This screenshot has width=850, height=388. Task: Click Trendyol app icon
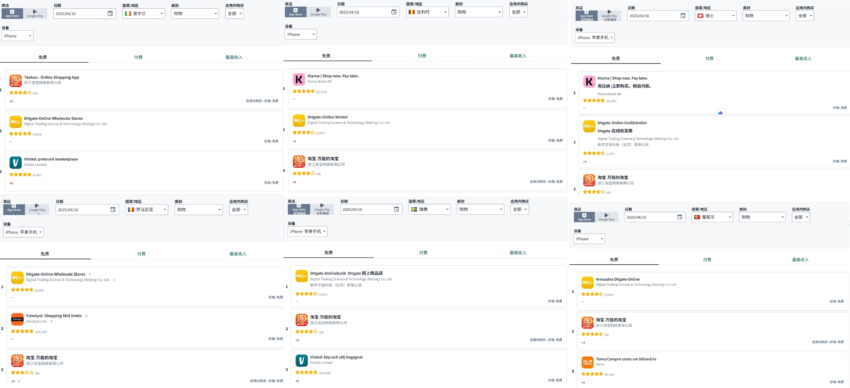[x=17, y=319]
